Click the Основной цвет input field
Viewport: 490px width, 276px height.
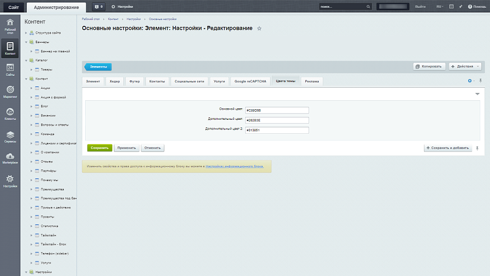[x=277, y=110]
